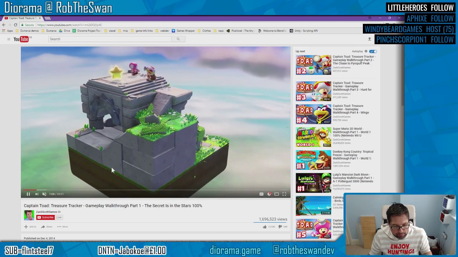Switch to theater mode
458x257 pixels.
click(x=277, y=194)
